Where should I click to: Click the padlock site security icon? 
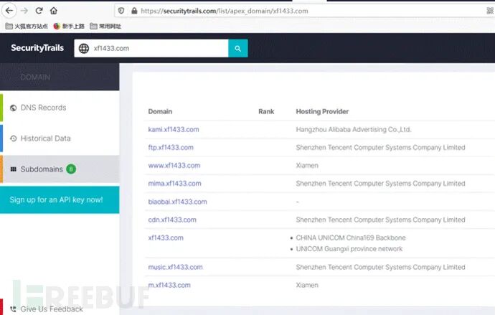pos(134,11)
